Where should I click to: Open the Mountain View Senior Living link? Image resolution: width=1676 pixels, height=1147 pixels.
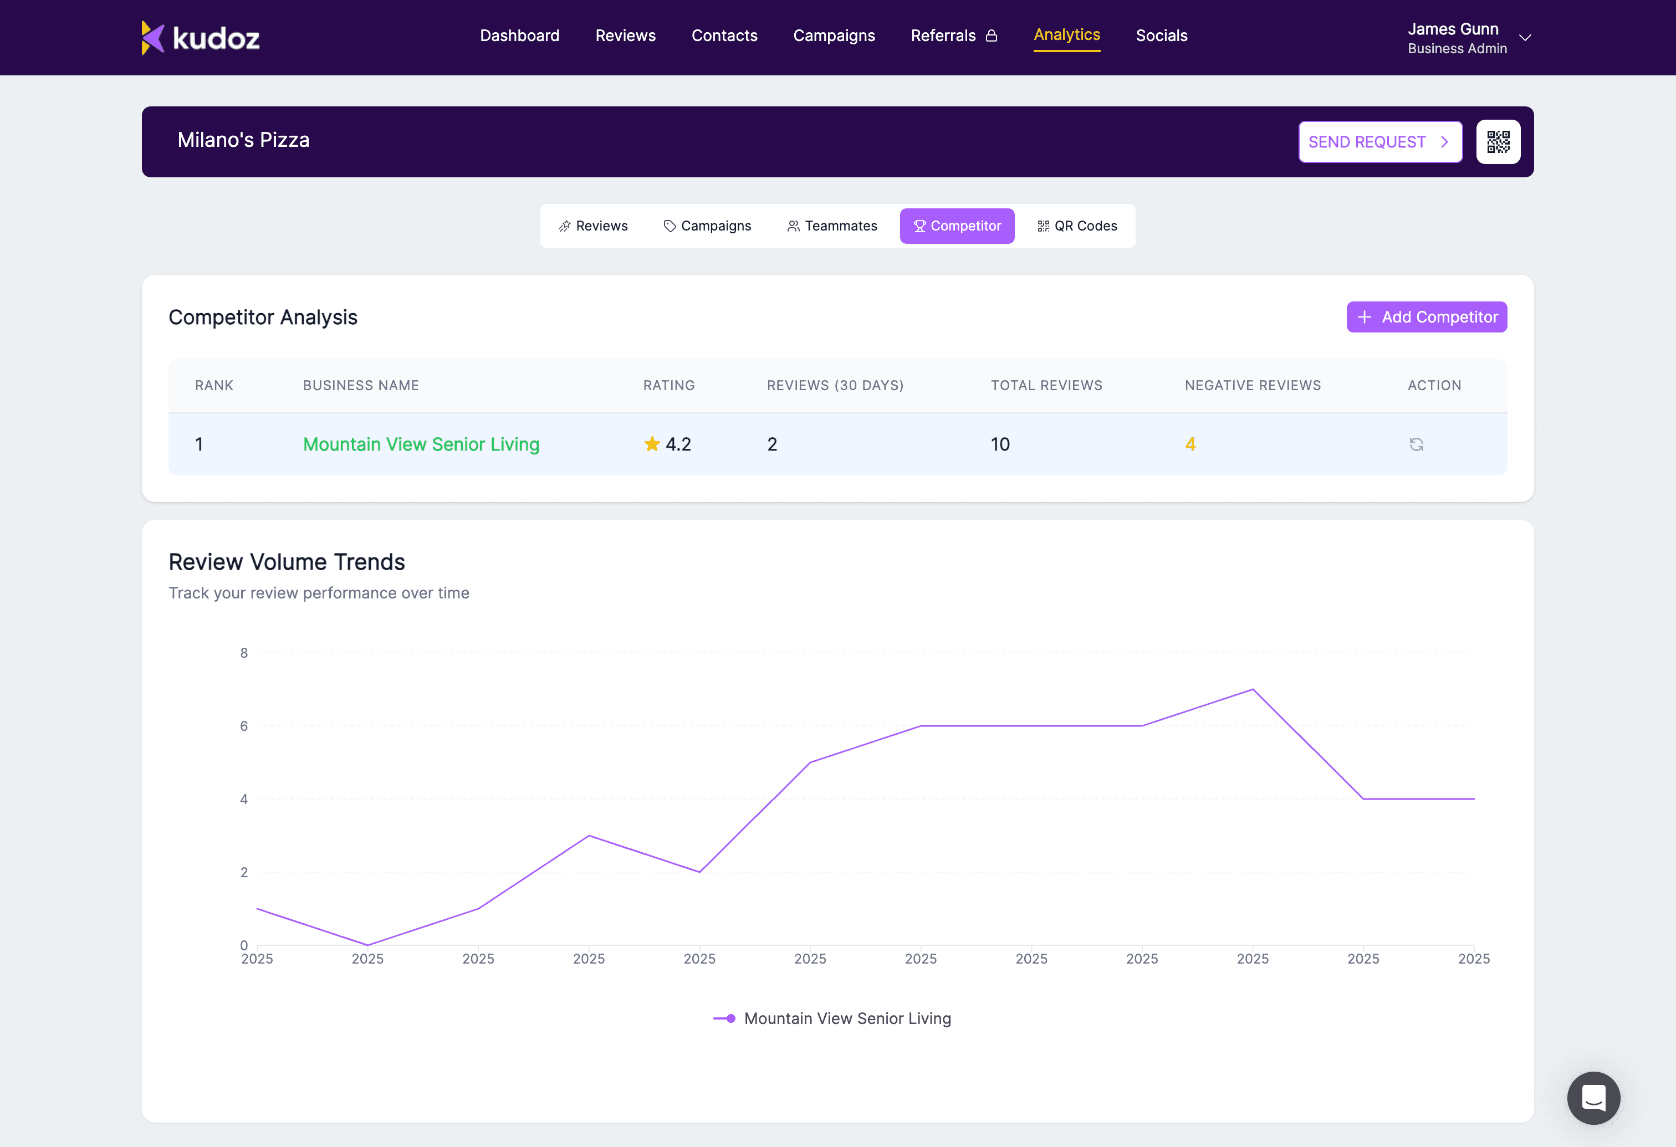(x=421, y=444)
